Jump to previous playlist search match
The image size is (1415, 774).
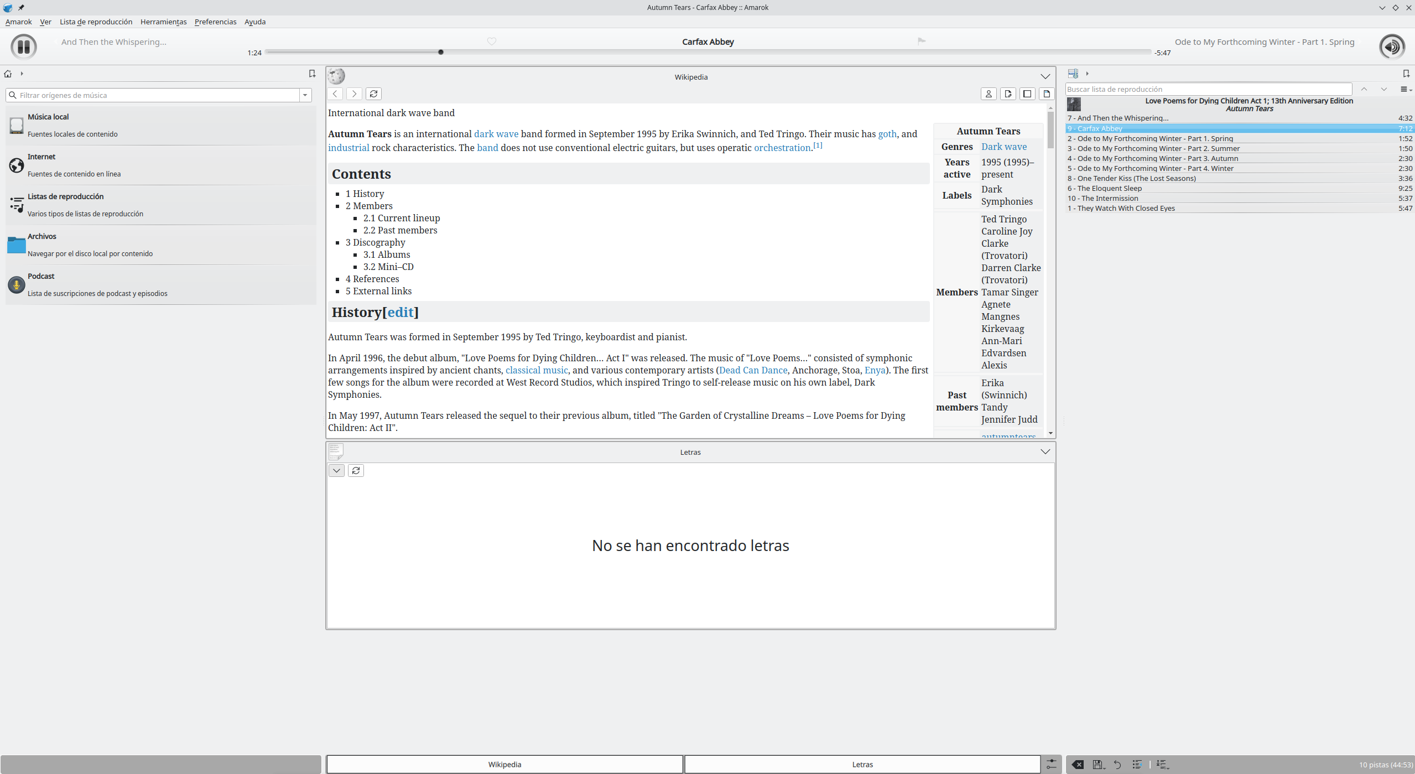pyautogui.click(x=1364, y=89)
